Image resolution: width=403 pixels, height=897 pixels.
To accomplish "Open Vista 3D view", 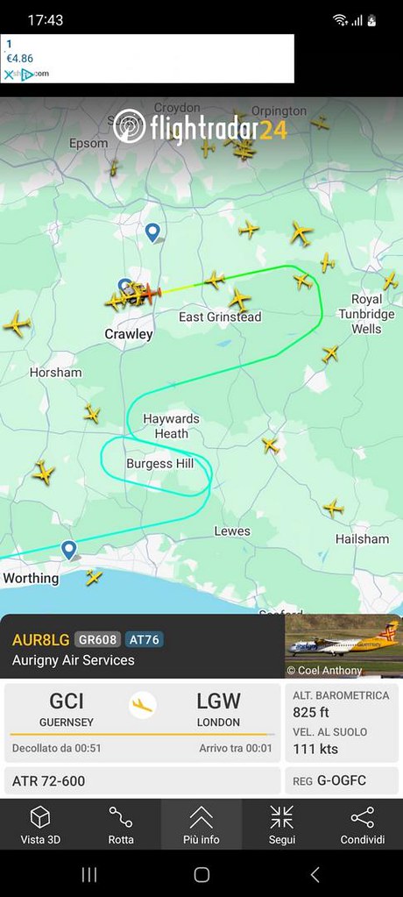I will pos(40,824).
